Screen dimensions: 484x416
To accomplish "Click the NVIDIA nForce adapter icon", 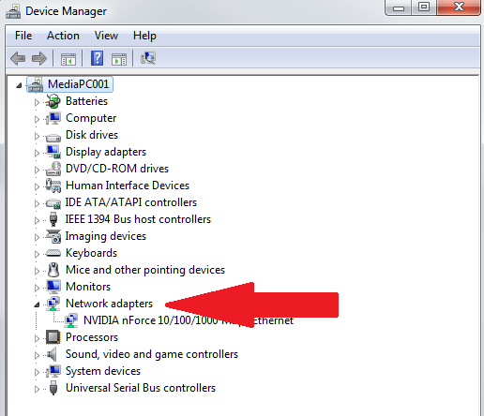I will tap(71, 320).
